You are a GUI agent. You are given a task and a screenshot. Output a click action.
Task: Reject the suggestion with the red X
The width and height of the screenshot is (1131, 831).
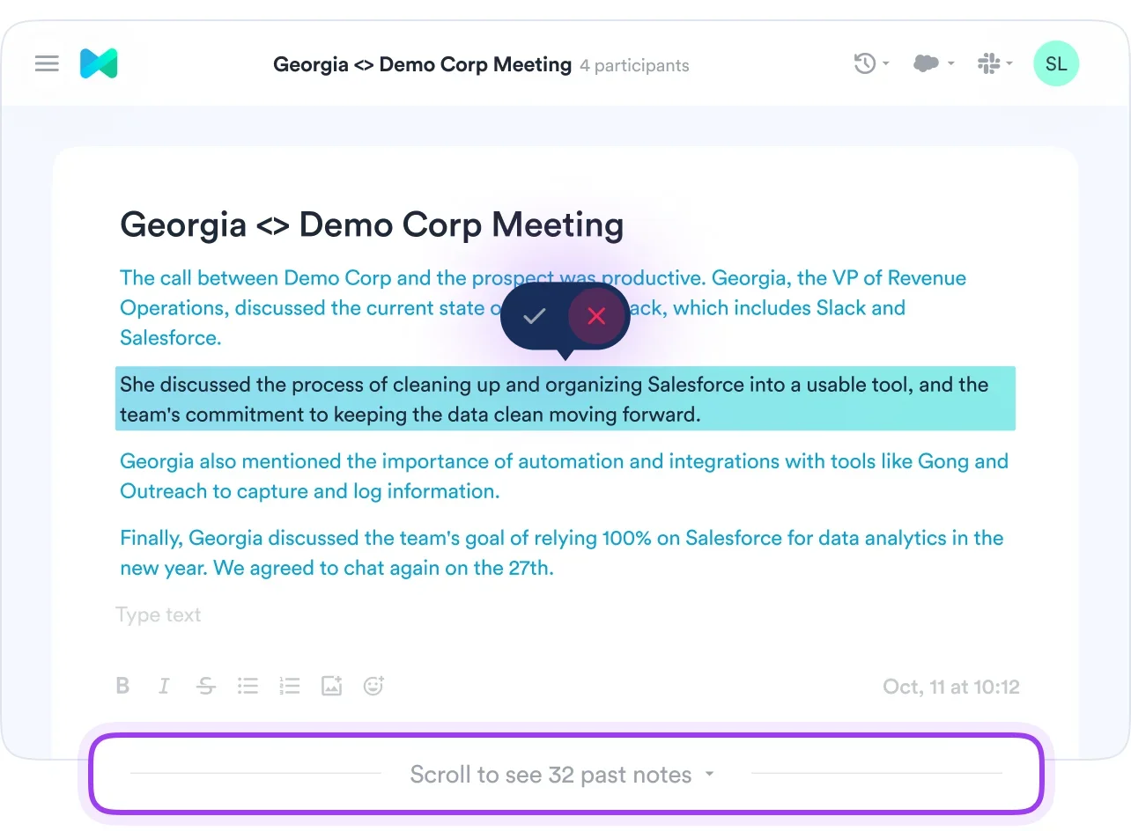pyautogui.click(x=596, y=317)
